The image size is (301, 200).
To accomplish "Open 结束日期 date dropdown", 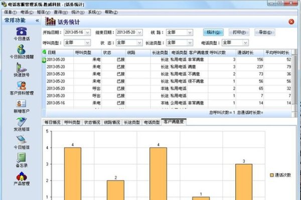I will (139, 32).
